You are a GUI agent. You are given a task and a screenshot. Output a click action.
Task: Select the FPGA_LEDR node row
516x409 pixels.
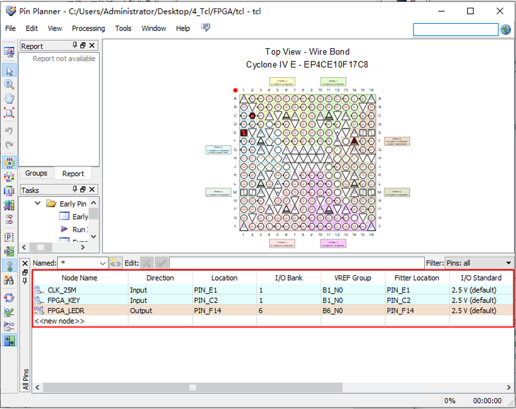(66, 310)
